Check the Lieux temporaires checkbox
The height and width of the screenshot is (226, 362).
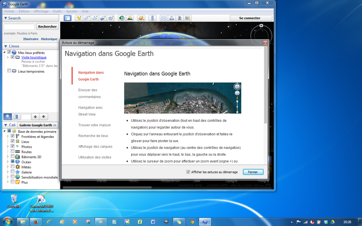9,71
